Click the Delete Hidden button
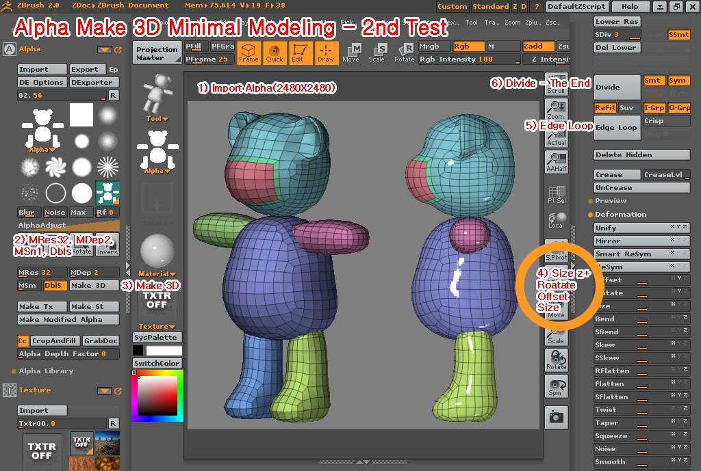Viewport: 701px width, 471px height. click(642, 155)
